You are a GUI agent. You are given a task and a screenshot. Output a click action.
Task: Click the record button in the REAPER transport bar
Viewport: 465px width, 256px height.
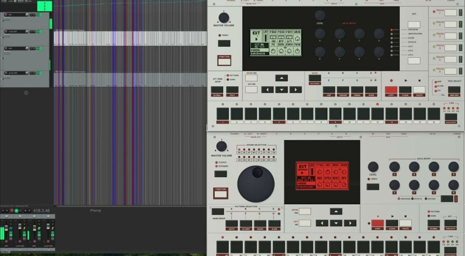pos(12,211)
